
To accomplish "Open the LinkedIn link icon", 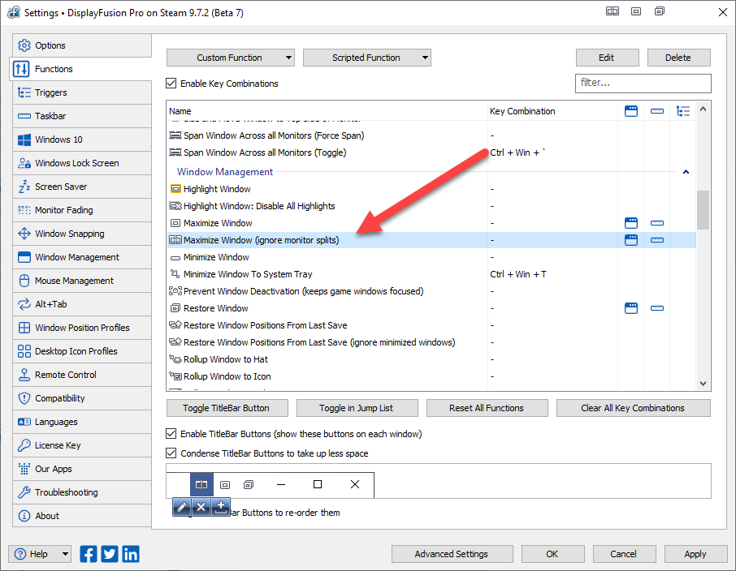I will pyautogui.click(x=130, y=554).
